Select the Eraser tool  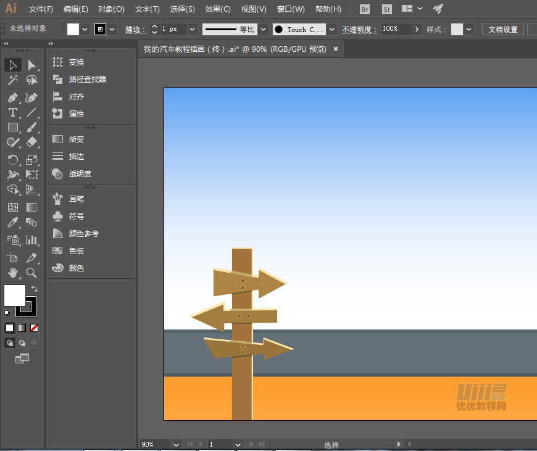click(31, 142)
